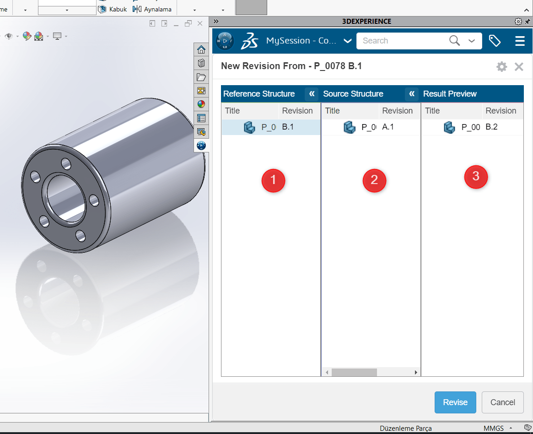Open Appearances, Scenes and Decals tab

[201, 104]
